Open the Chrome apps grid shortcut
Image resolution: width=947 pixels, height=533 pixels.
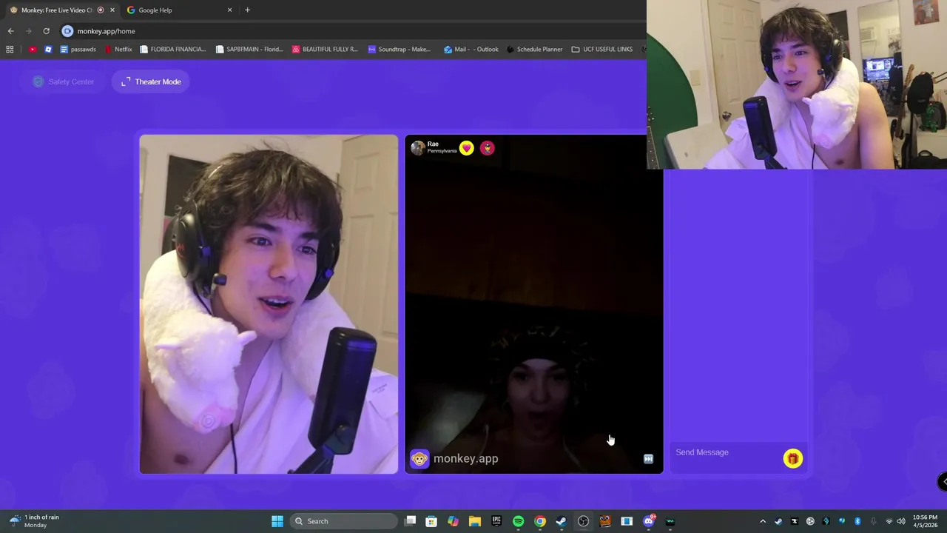coord(10,50)
